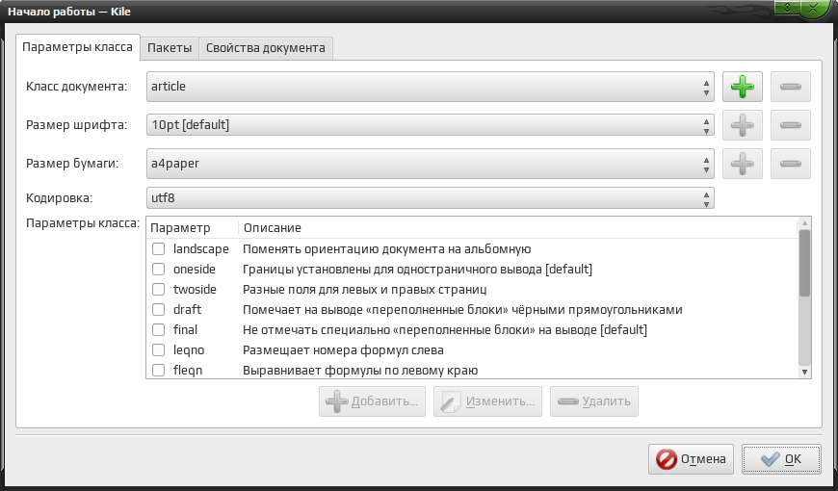Click the Удалить button

tap(594, 401)
